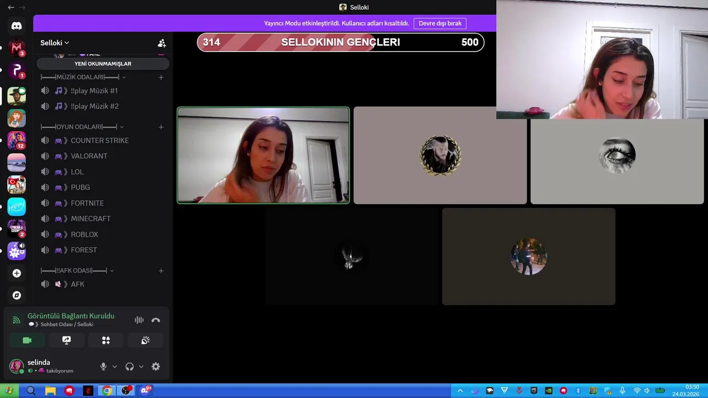Select the street photo avatar participant tile
708x398 pixels.
pyautogui.click(x=529, y=256)
